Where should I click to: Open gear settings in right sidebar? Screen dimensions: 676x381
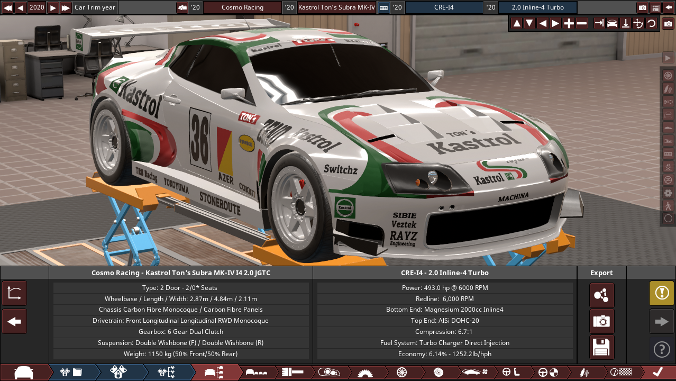pos(668,193)
